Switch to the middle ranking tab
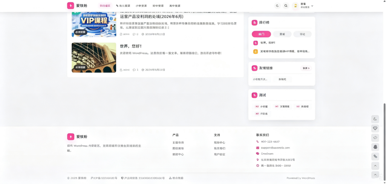386x184 pixels. click(282, 34)
